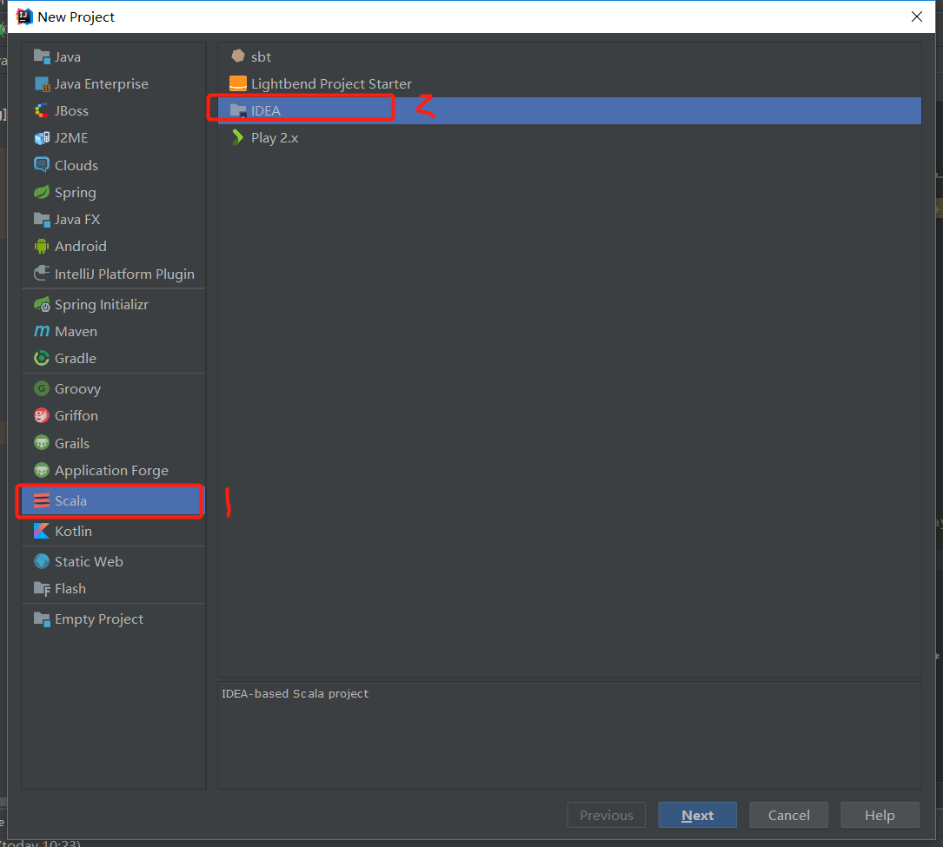
Task: Click the Cancel button
Action: pyautogui.click(x=788, y=815)
